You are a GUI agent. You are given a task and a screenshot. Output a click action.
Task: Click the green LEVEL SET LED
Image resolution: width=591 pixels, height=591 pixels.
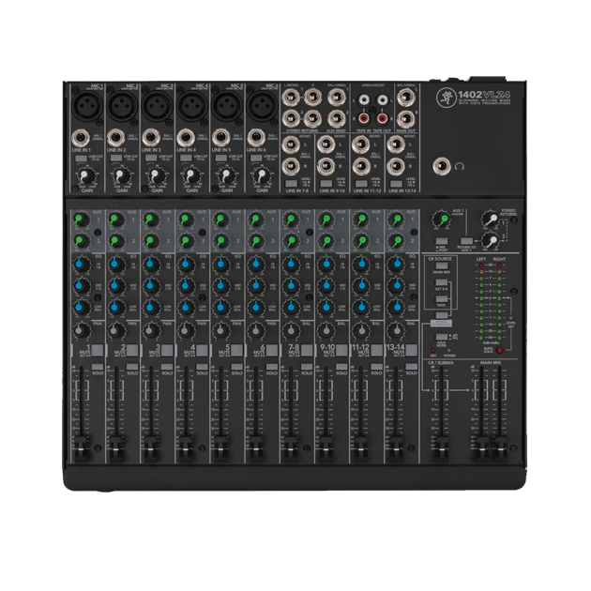click(x=511, y=318)
